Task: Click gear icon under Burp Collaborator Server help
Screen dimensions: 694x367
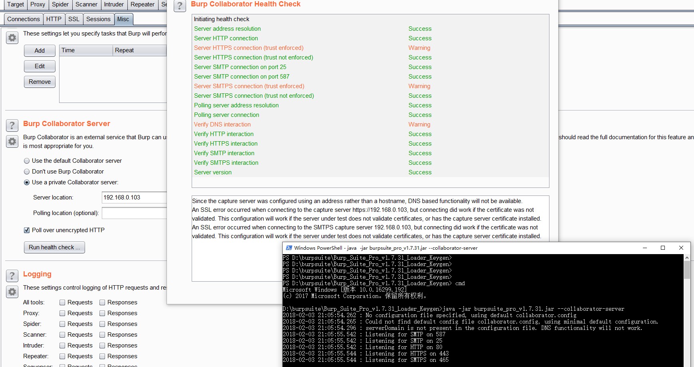Action: 12,142
